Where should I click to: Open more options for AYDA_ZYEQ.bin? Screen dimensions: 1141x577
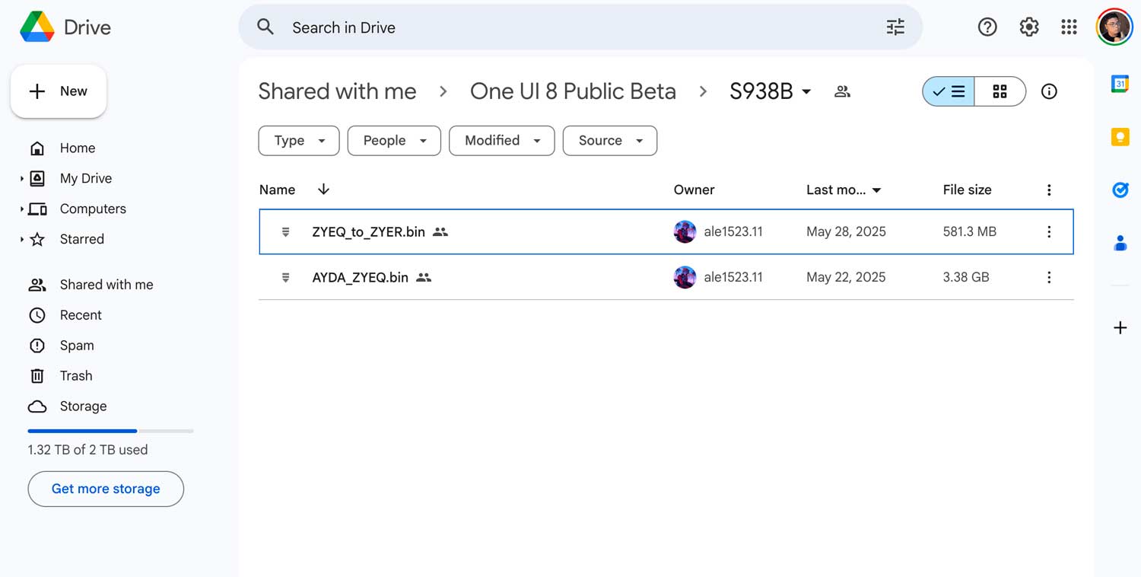1049,278
